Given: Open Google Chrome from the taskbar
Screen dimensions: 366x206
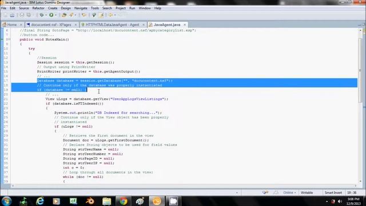Looking at the screenshot, I should coord(124,201).
